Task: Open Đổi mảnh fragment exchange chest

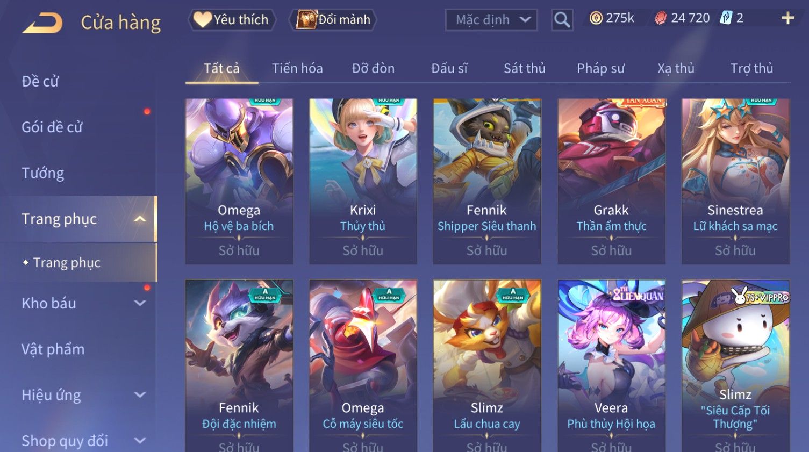Action: [x=333, y=20]
